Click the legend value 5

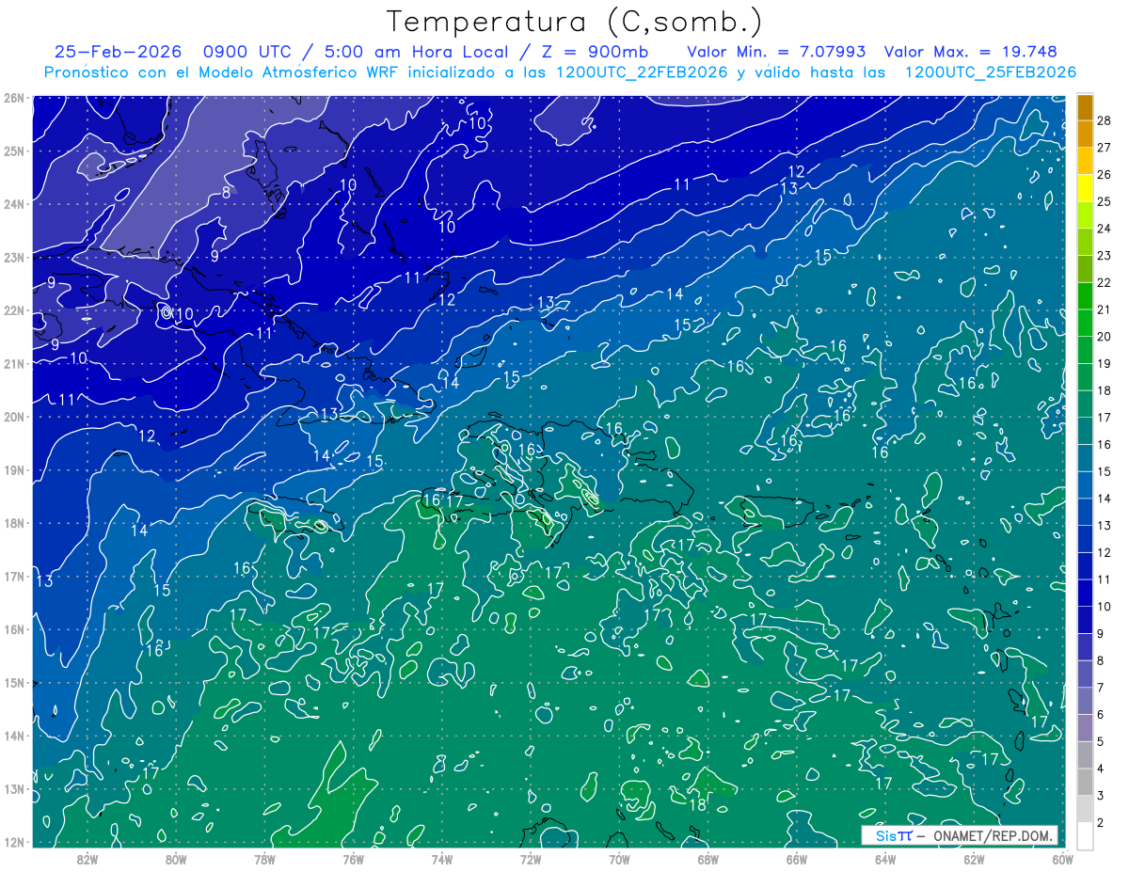pyautogui.click(x=1101, y=742)
